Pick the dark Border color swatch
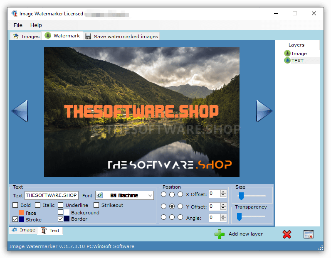 point(67,219)
